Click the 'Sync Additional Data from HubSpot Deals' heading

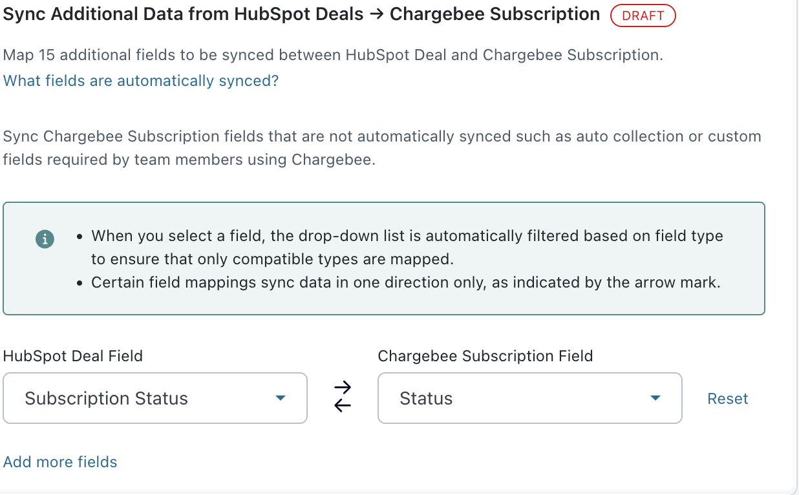(184, 14)
